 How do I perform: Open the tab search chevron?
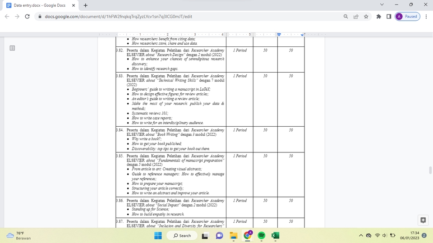(x=382, y=5)
